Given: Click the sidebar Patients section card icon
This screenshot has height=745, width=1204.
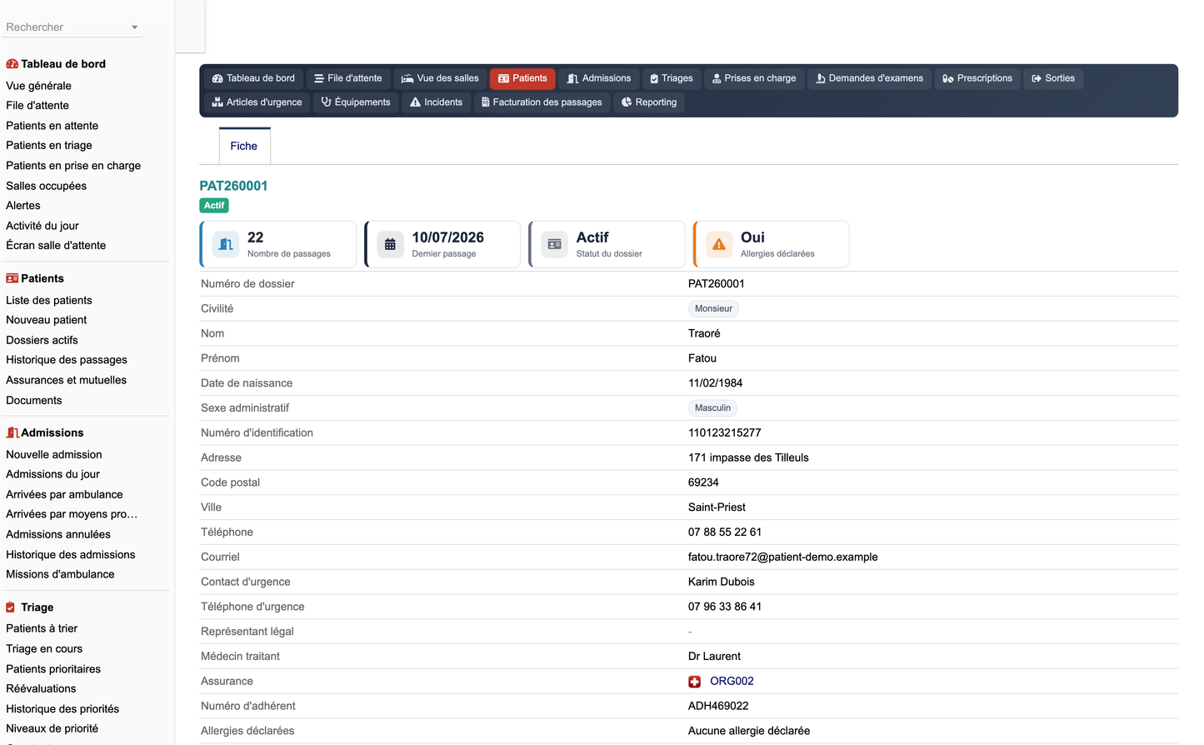Looking at the screenshot, I should [x=12, y=278].
